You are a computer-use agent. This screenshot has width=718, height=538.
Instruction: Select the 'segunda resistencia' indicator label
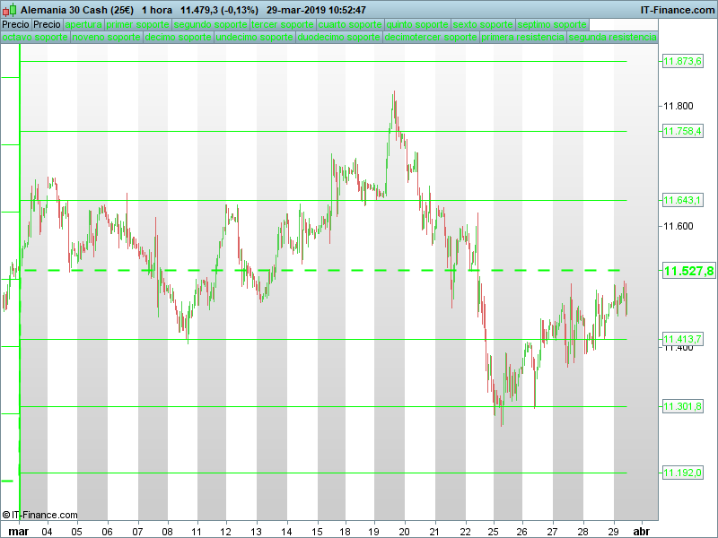[x=612, y=38]
